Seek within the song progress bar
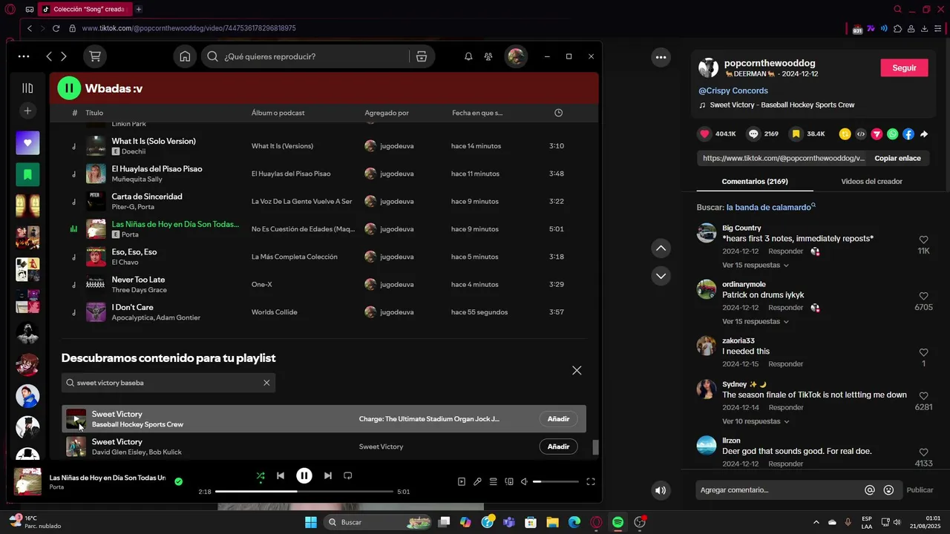 pos(304,491)
